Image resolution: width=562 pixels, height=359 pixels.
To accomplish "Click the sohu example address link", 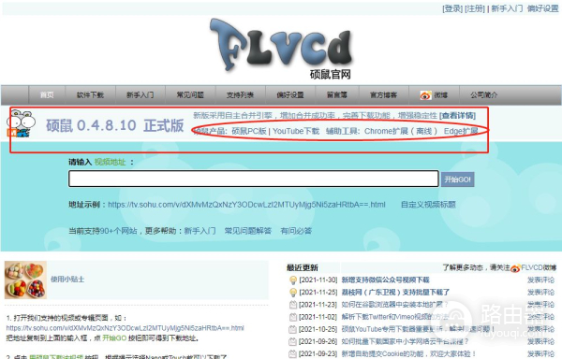I will (246, 205).
